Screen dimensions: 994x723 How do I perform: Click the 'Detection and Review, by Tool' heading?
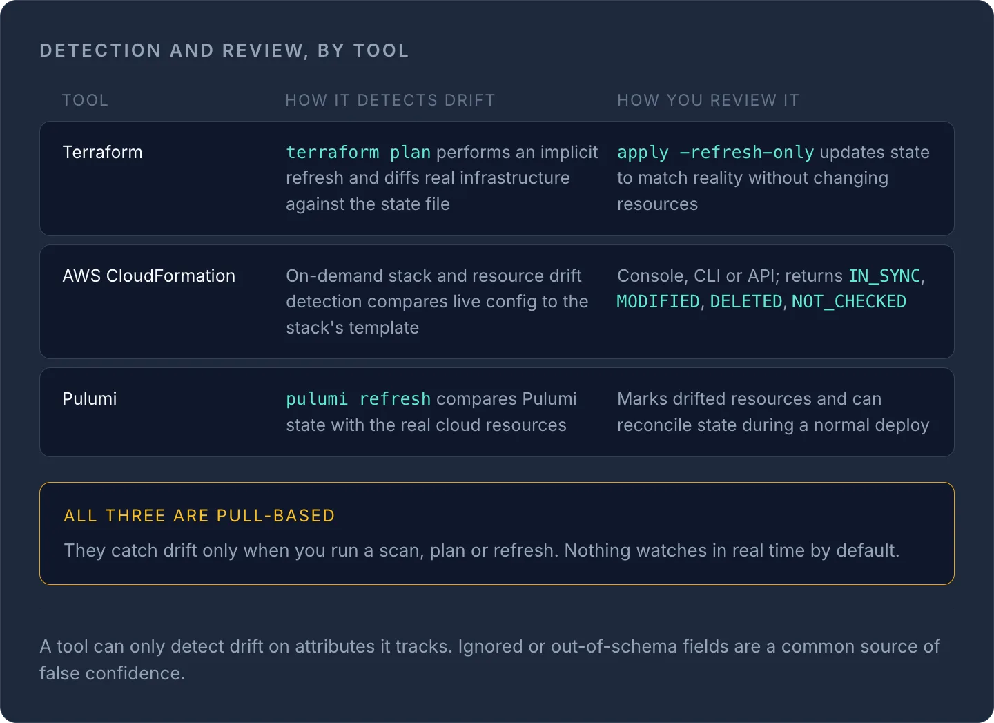[x=224, y=50]
